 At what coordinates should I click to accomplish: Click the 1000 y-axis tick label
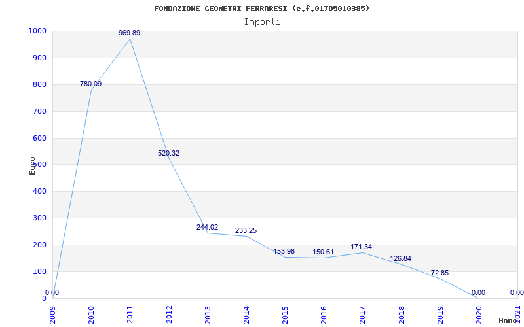point(37,31)
